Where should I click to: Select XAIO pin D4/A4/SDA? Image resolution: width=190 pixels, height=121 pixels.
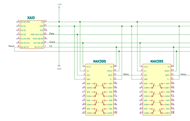25,39
